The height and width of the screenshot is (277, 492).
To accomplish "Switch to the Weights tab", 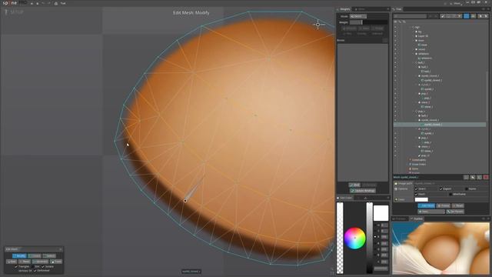I will pyautogui.click(x=344, y=9).
